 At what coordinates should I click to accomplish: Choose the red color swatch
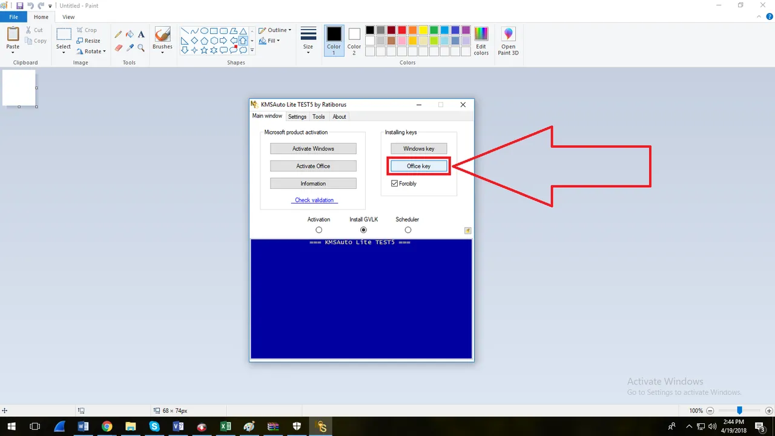coord(402,30)
